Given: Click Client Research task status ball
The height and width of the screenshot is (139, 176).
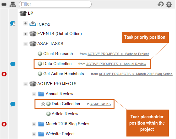Looking at the screenshot, I should point(40,54).
